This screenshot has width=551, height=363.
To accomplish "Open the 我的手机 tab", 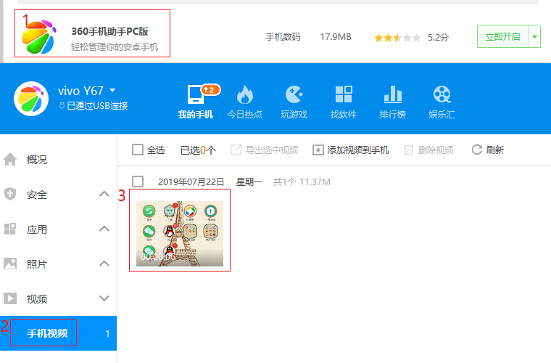I will (x=195, y=102).
